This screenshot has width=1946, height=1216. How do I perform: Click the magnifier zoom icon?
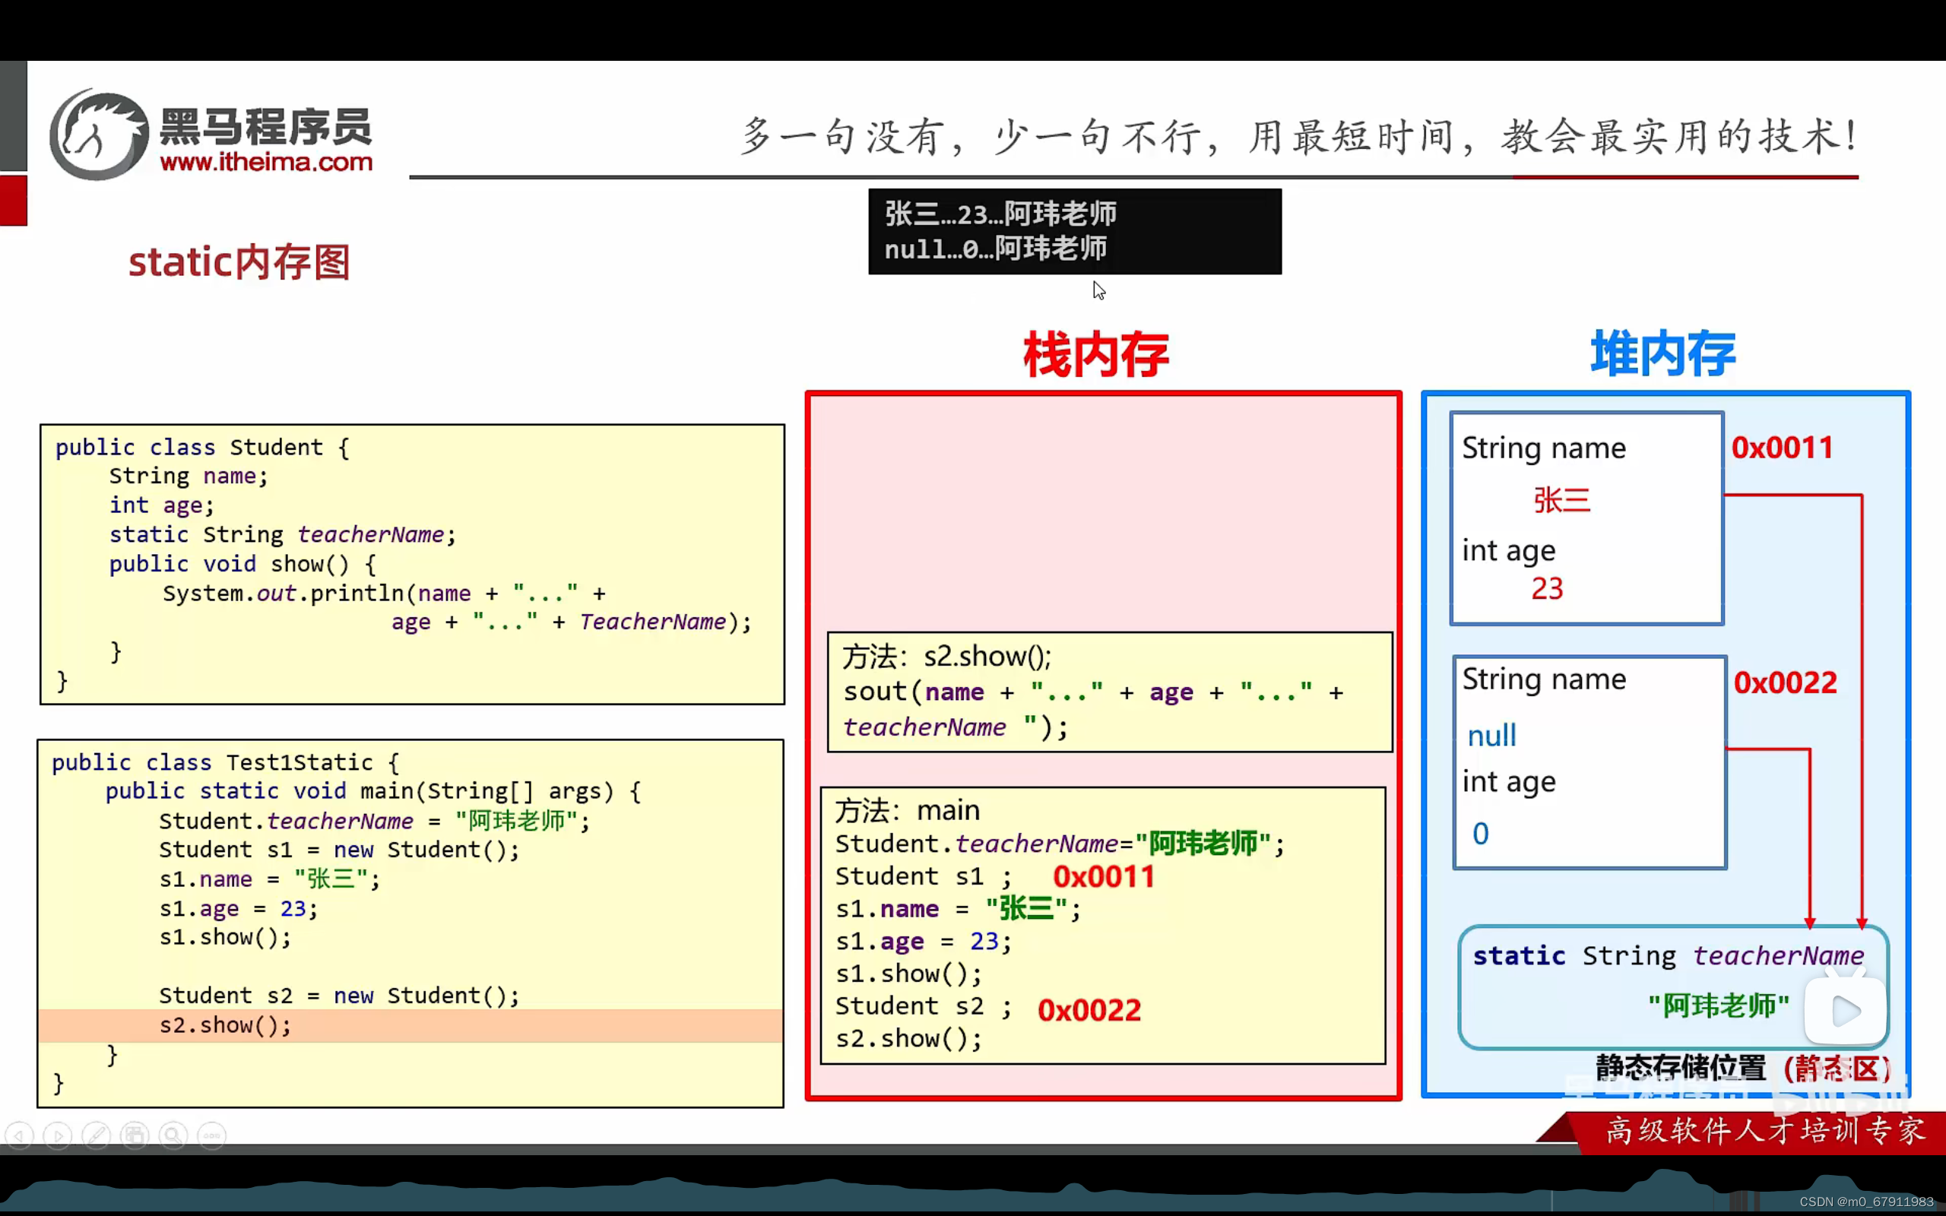tap(173, 1135)
